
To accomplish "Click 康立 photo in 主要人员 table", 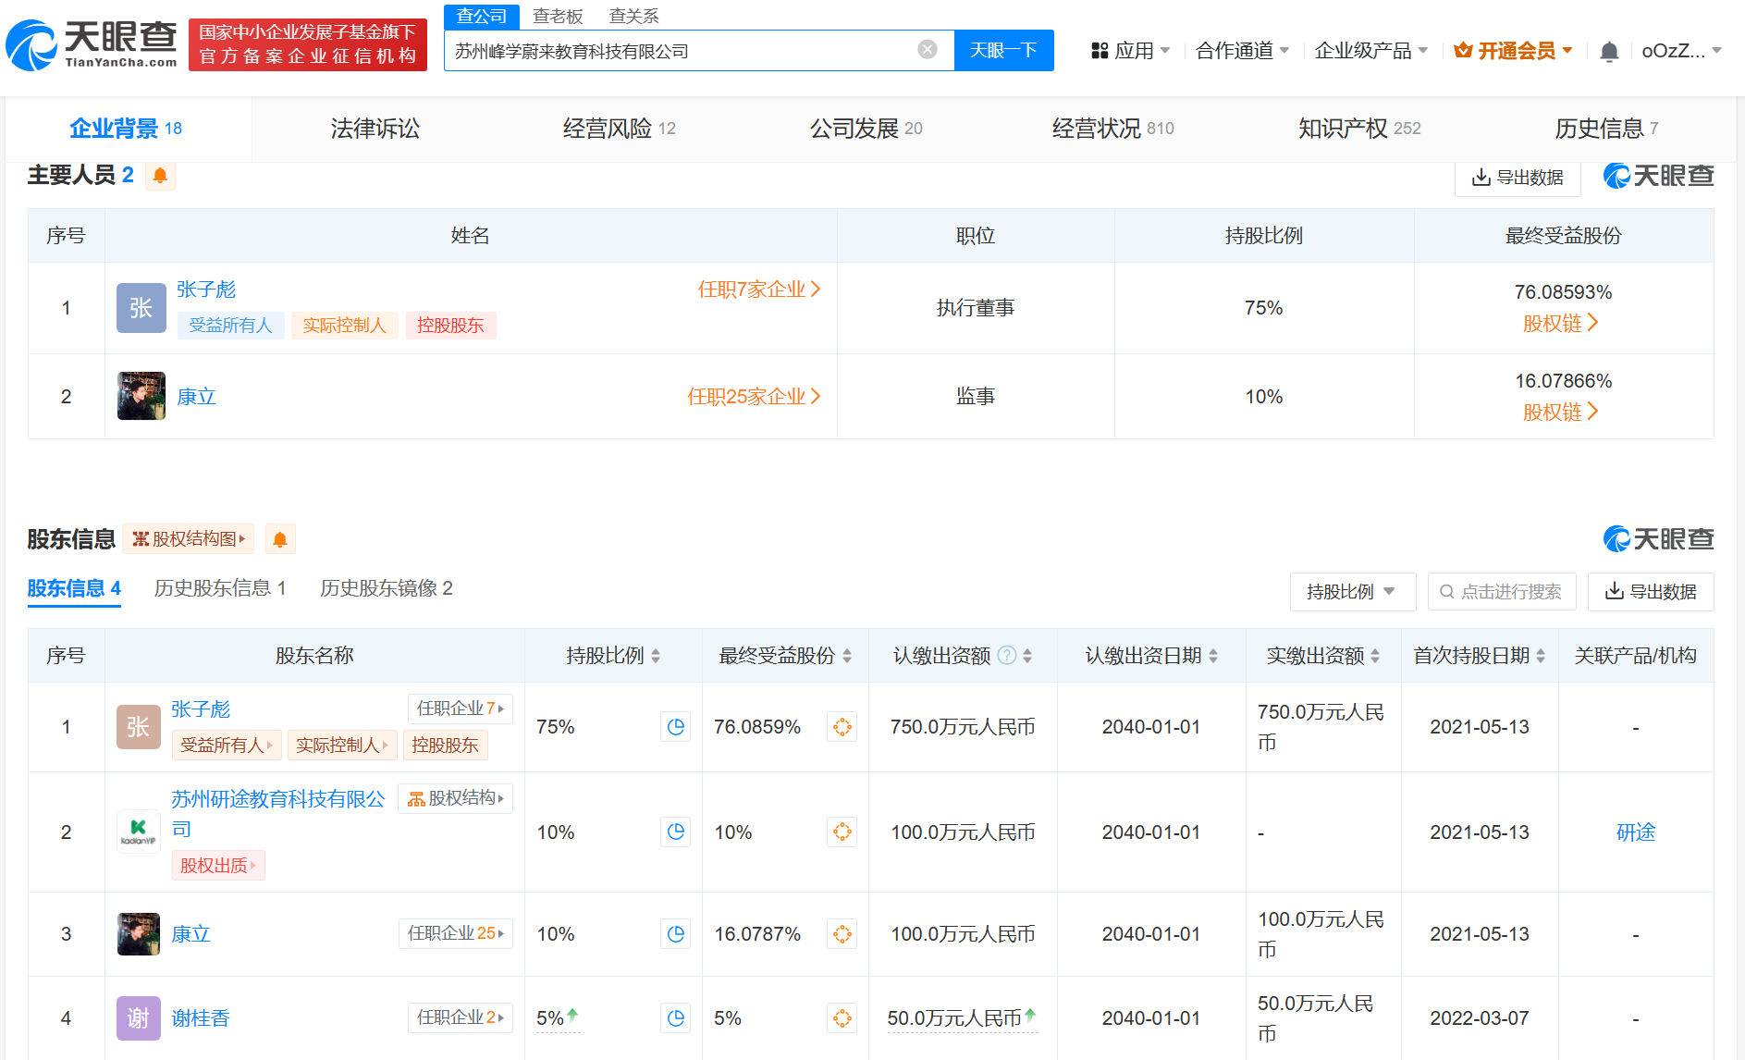I will (x=141, y=396).
